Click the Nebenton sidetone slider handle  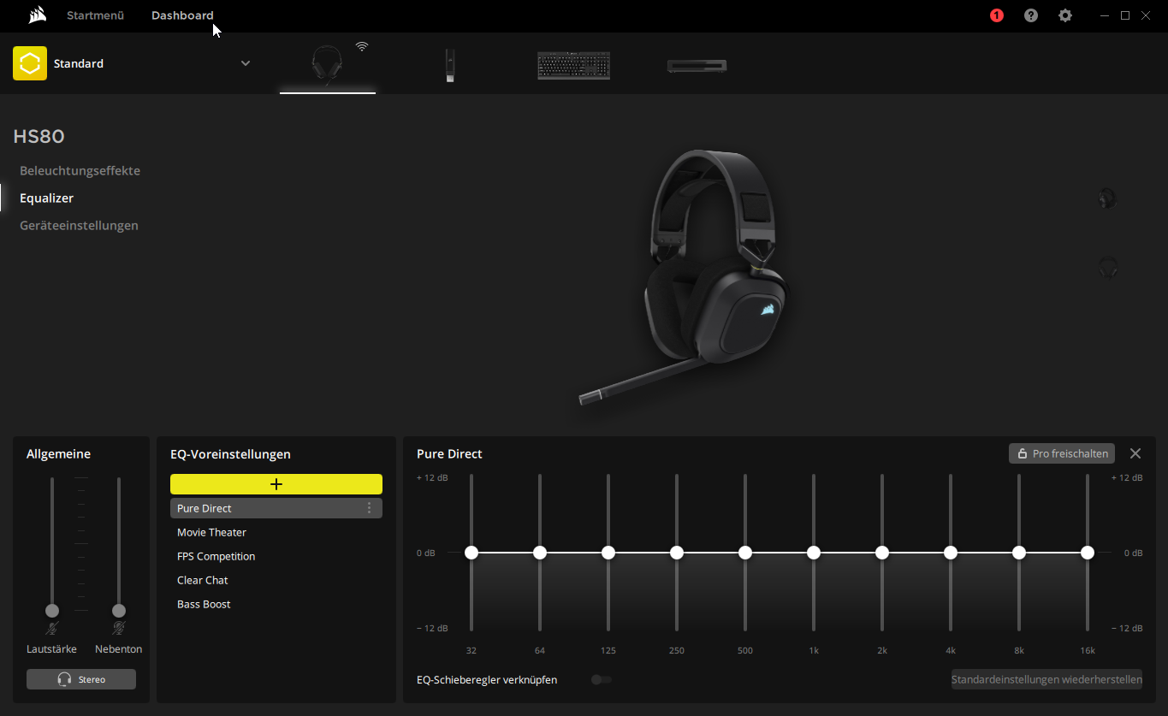[119, 611]
